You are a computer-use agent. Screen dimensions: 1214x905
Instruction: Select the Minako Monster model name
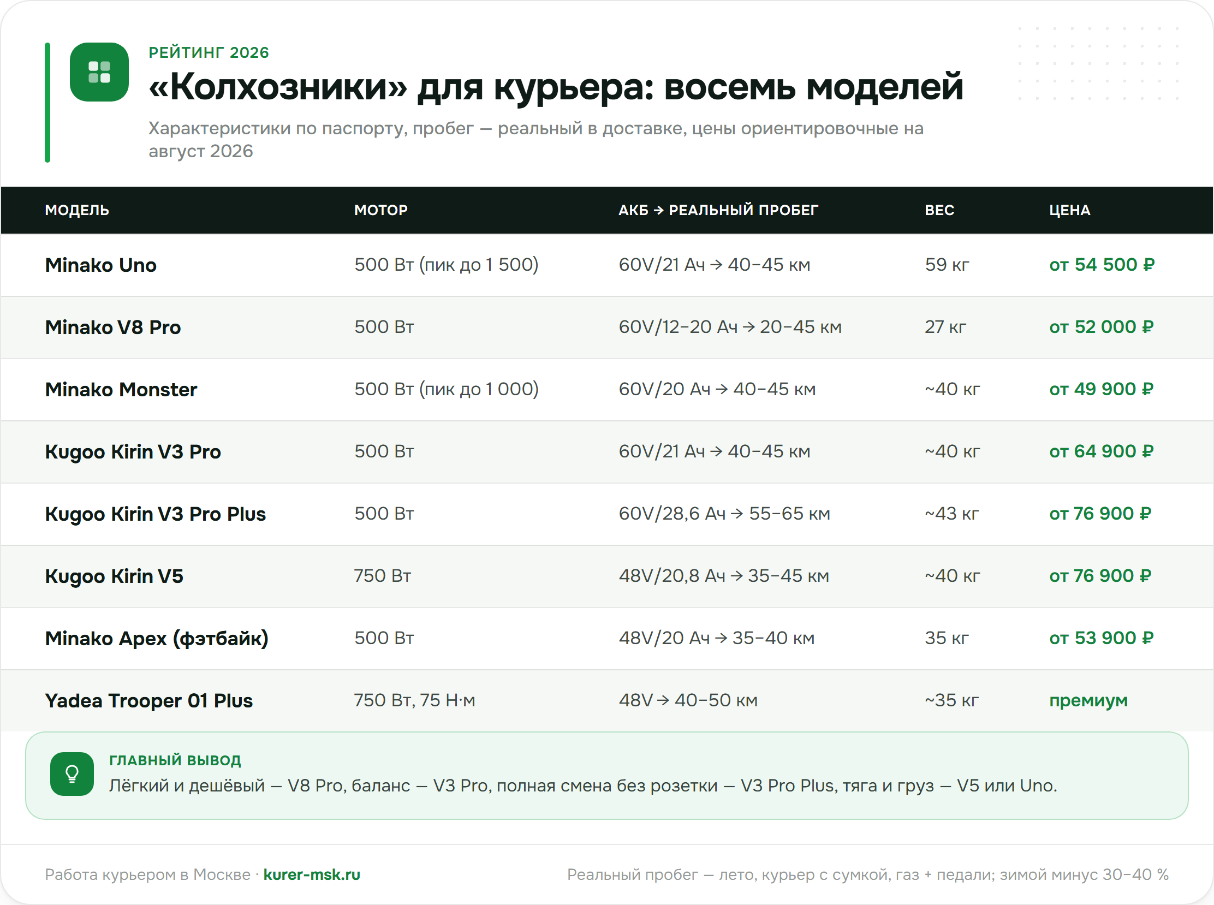pyautogui.click(x=121, y=390)
